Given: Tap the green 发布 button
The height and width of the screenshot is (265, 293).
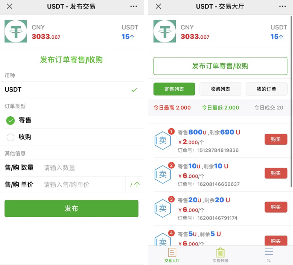Looking at the screenshot, I should click(x=71, y=209).
